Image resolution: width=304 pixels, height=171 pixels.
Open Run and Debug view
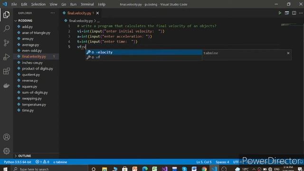[x=6, y=57]
